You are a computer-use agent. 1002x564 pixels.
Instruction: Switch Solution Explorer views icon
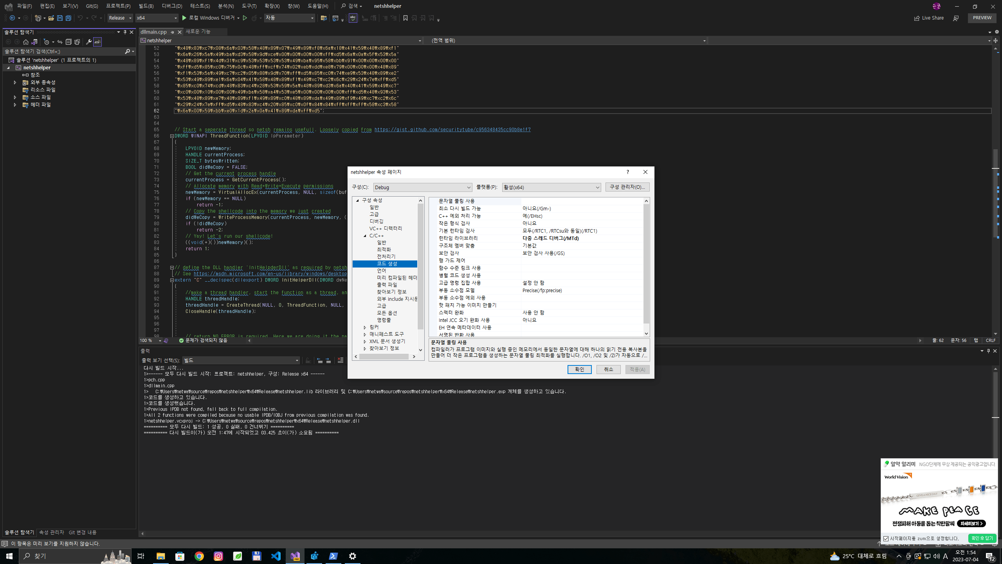pos(34,42)
